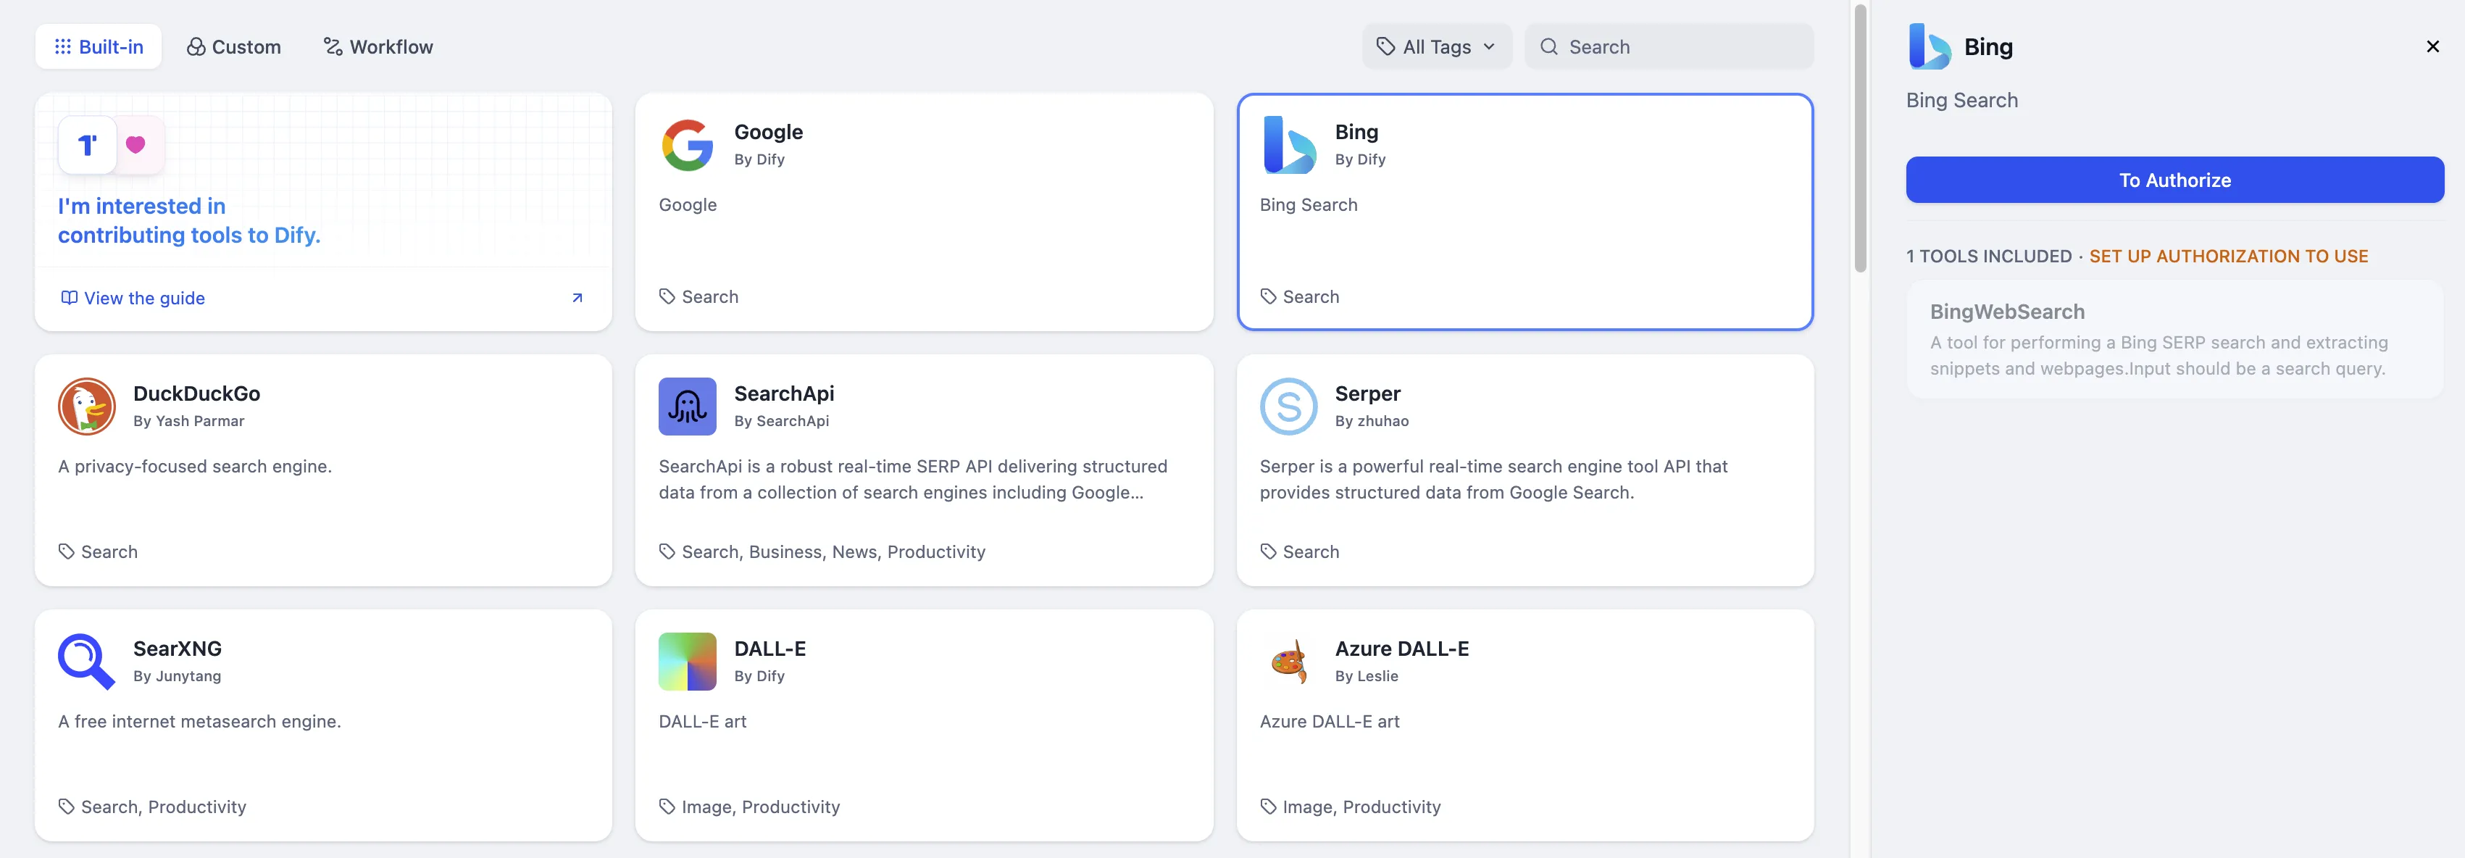Click the Google logo icon
The width and height of the screenshot is (2465, 858).
(687, 146)
